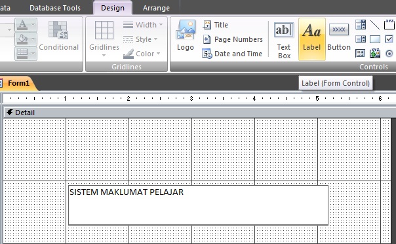Select the Option Group control icon
The width and height of the screenshot is (396, 244).
pyautogui.click(x=389, y=25)
